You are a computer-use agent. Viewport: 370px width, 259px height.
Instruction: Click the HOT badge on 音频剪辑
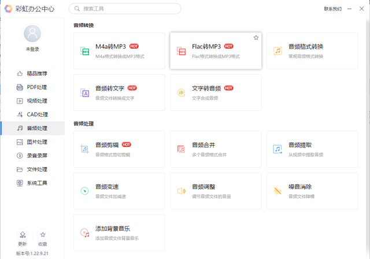(x=126, y=145)
